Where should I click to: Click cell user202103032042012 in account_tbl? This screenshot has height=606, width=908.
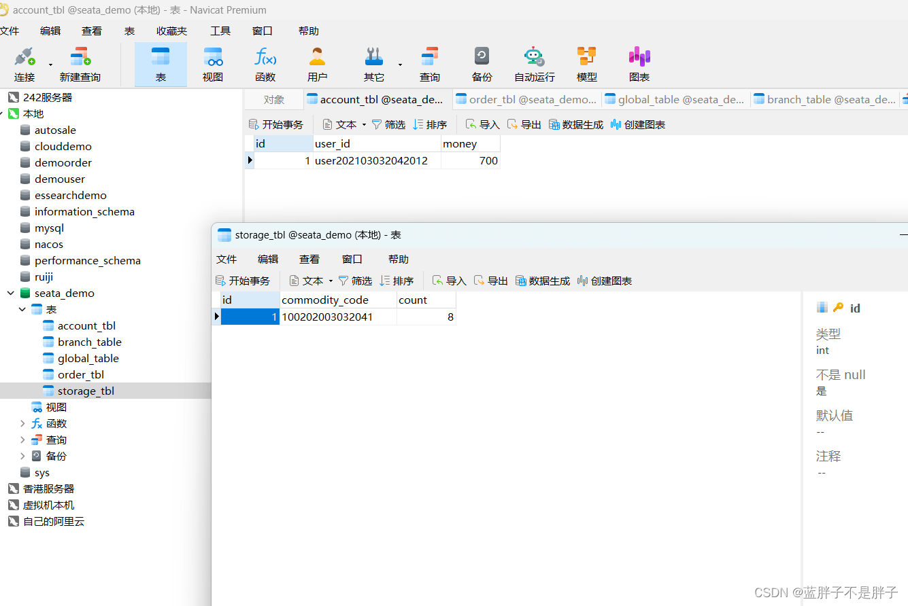[x=377, y=161]
